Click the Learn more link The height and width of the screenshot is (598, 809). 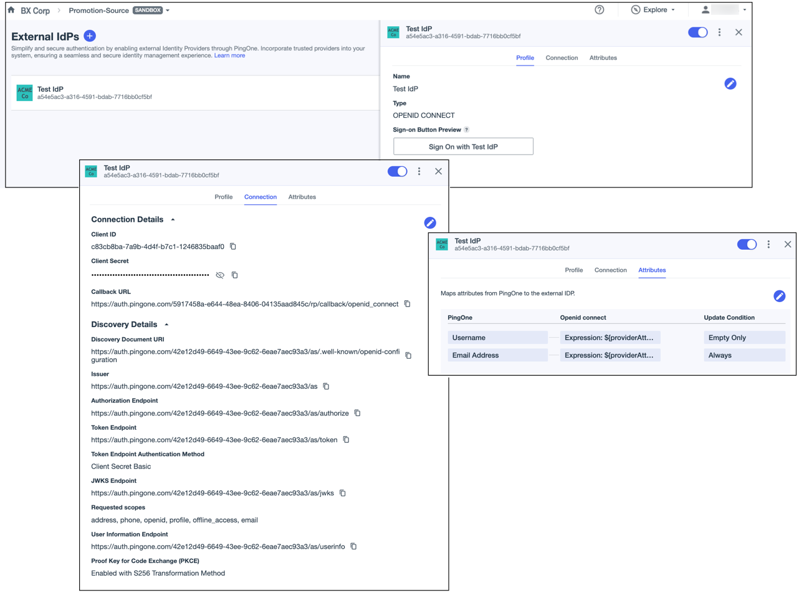click(229, 55)
